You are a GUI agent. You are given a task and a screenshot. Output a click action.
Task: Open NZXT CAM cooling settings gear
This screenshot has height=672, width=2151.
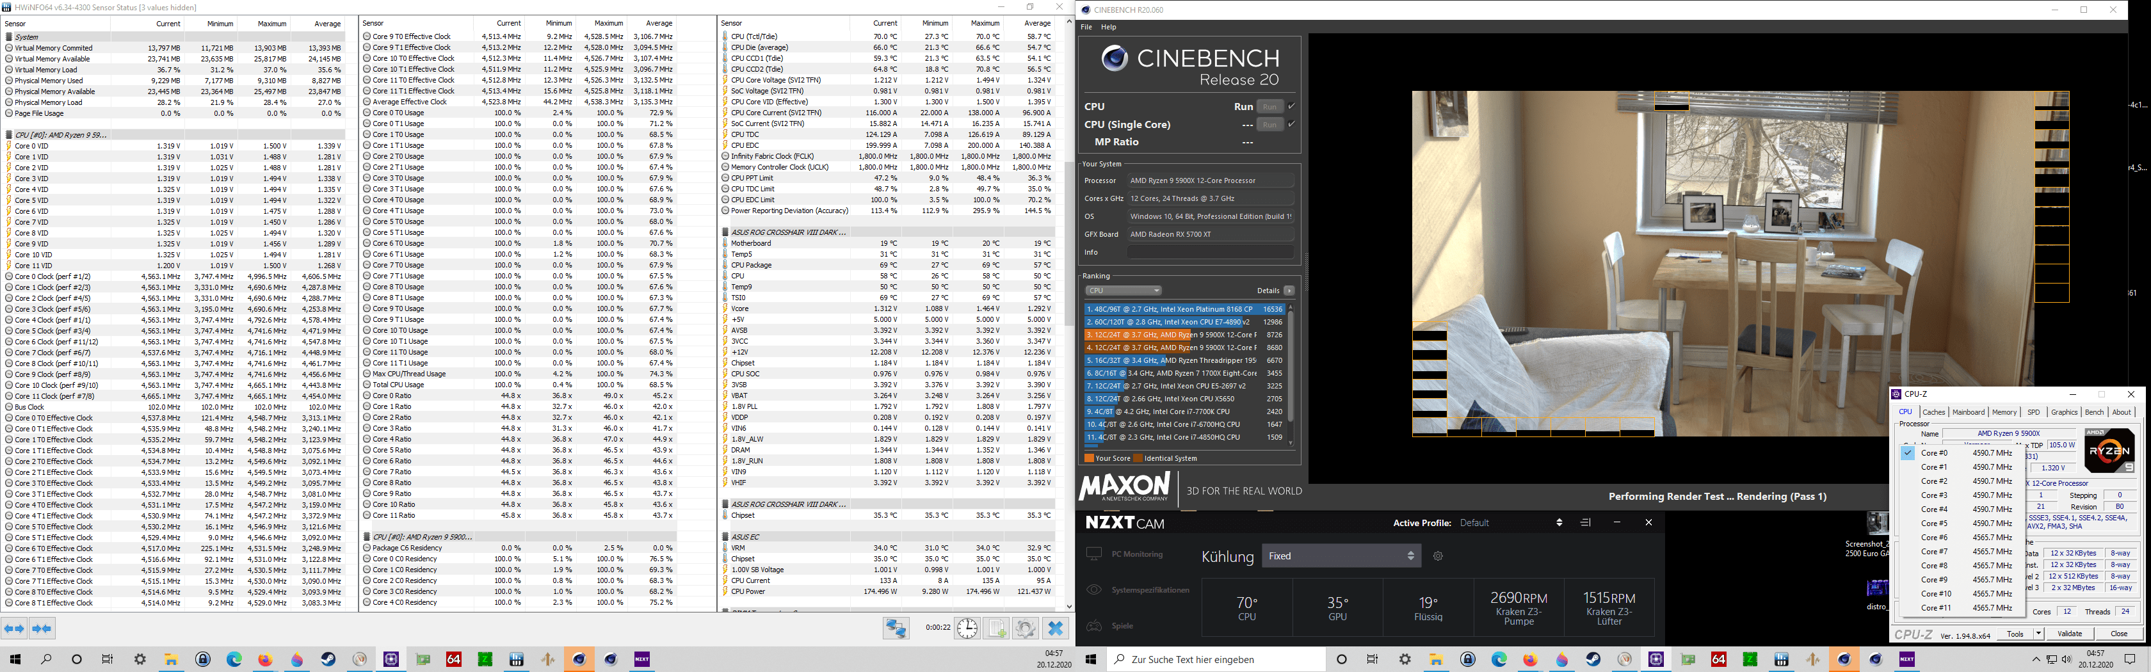(x=1438, y=556)
